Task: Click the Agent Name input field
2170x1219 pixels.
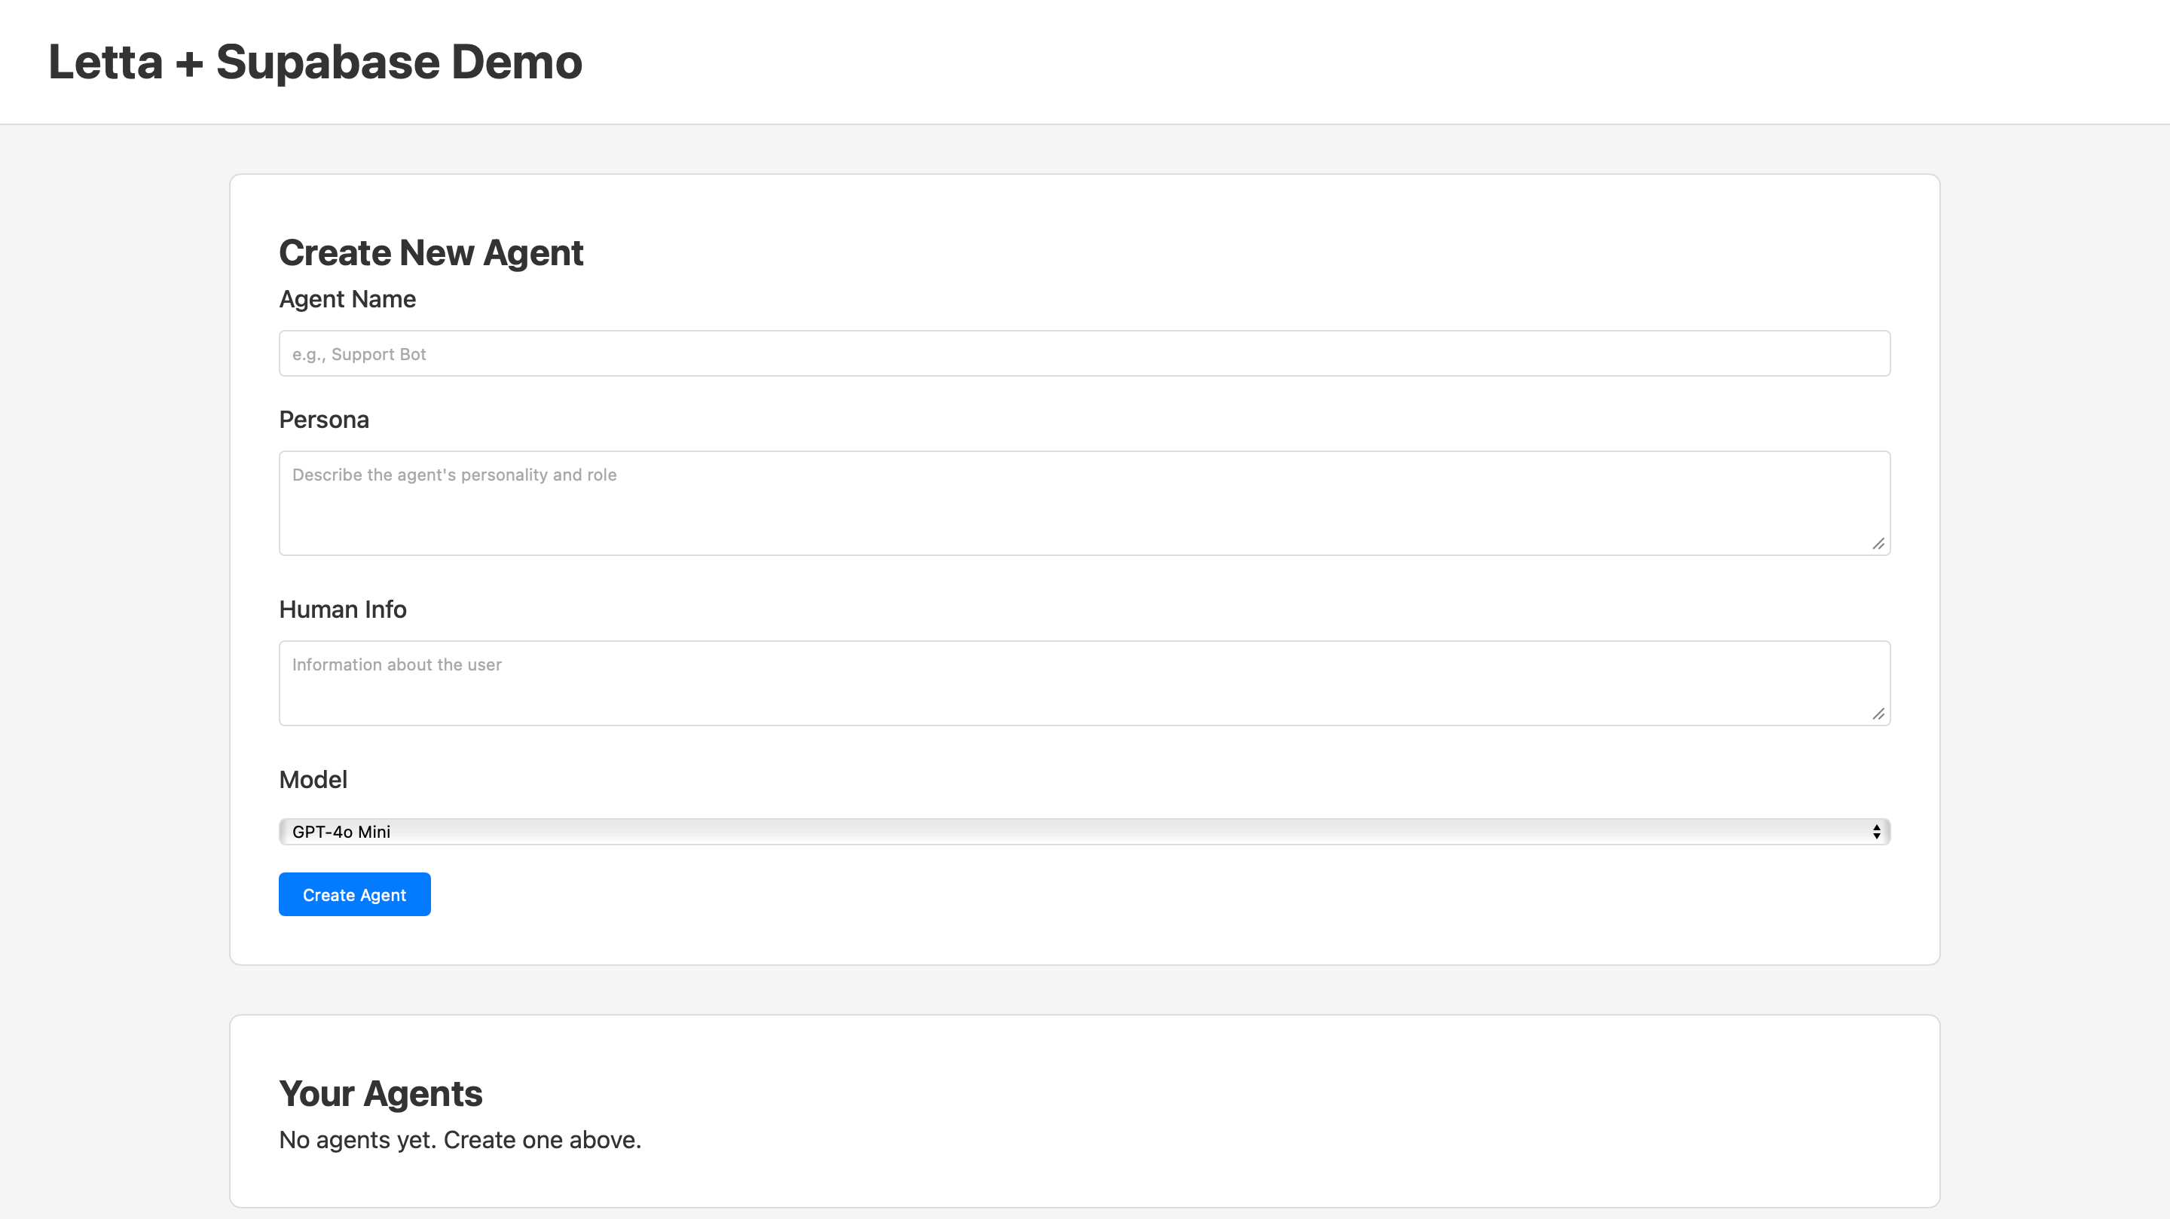Action: [1084, 353]
